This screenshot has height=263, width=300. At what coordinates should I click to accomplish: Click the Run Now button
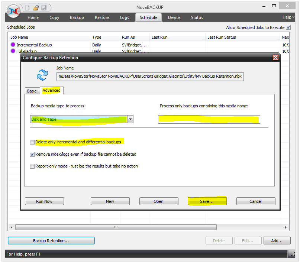44,201
